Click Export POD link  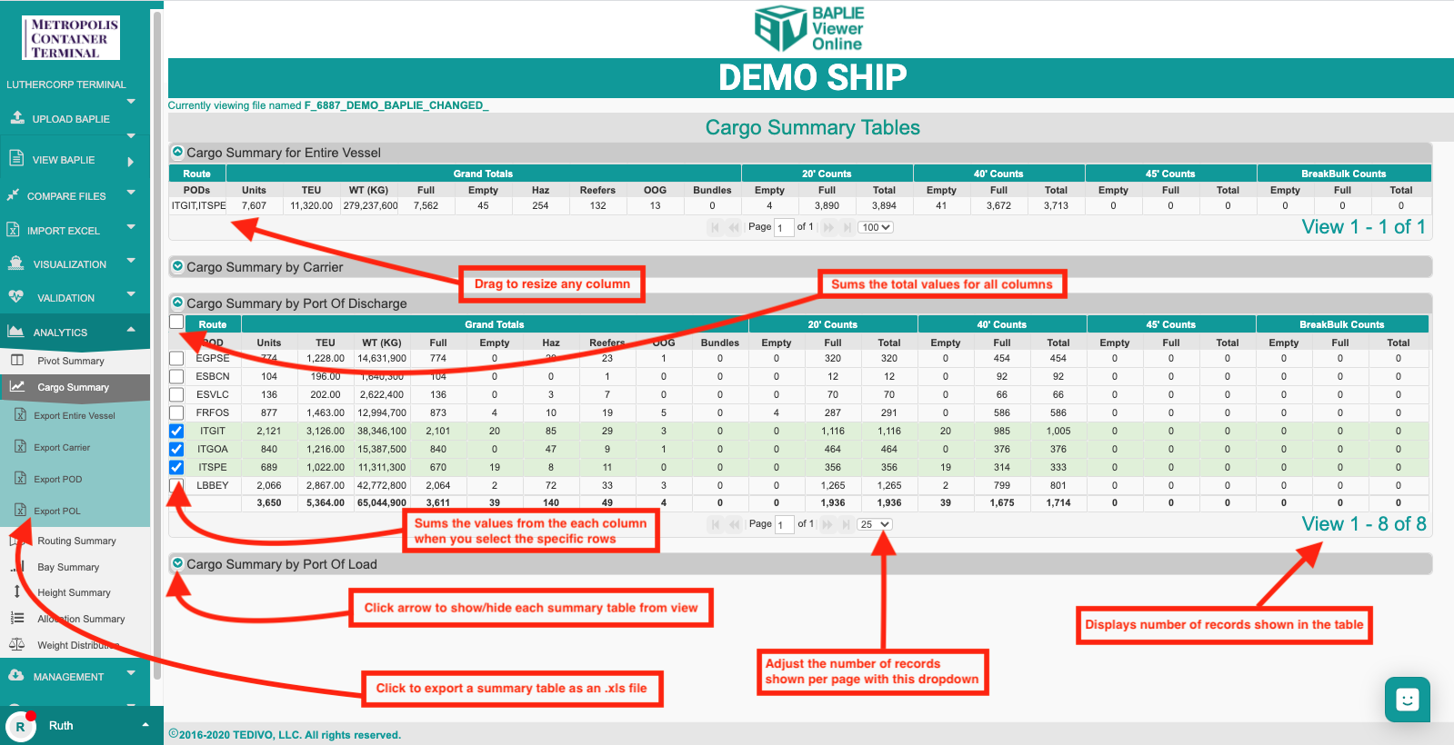point(57,479)
